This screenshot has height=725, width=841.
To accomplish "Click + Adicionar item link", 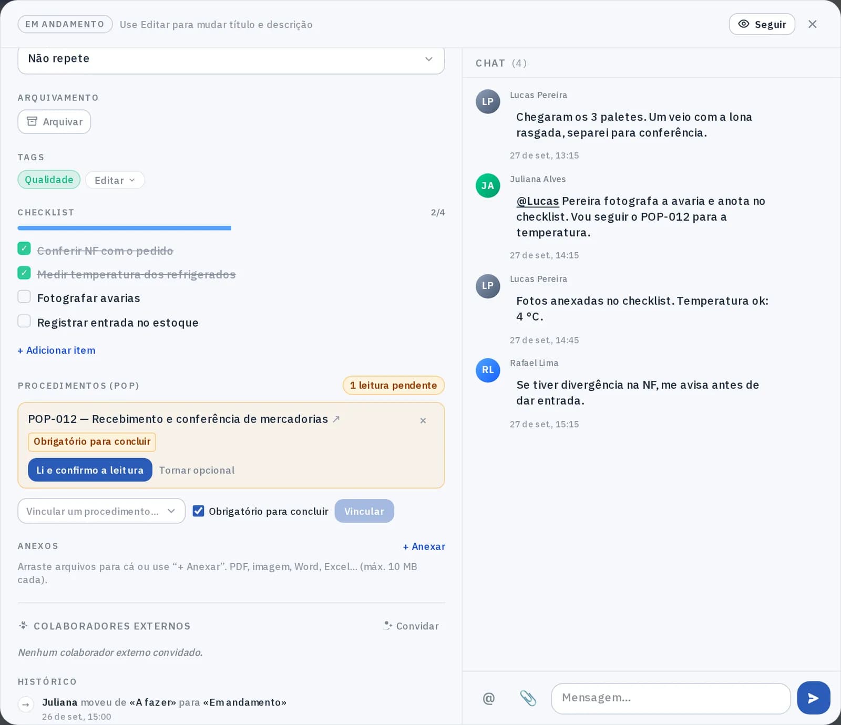I will 57,350.
